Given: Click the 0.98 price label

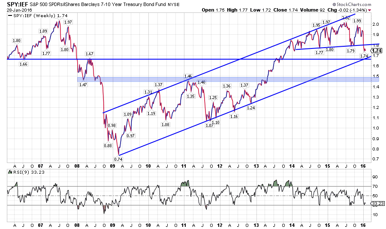Looking at the screenshot, I should [x=112, y=125].
